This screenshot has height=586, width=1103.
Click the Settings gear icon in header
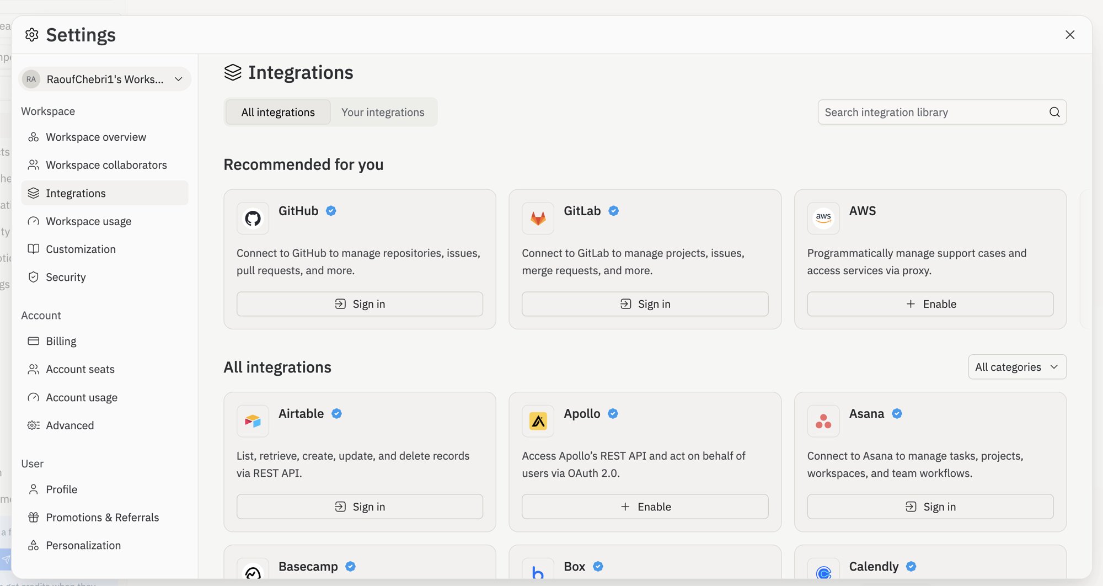click(x=32, y=35)
